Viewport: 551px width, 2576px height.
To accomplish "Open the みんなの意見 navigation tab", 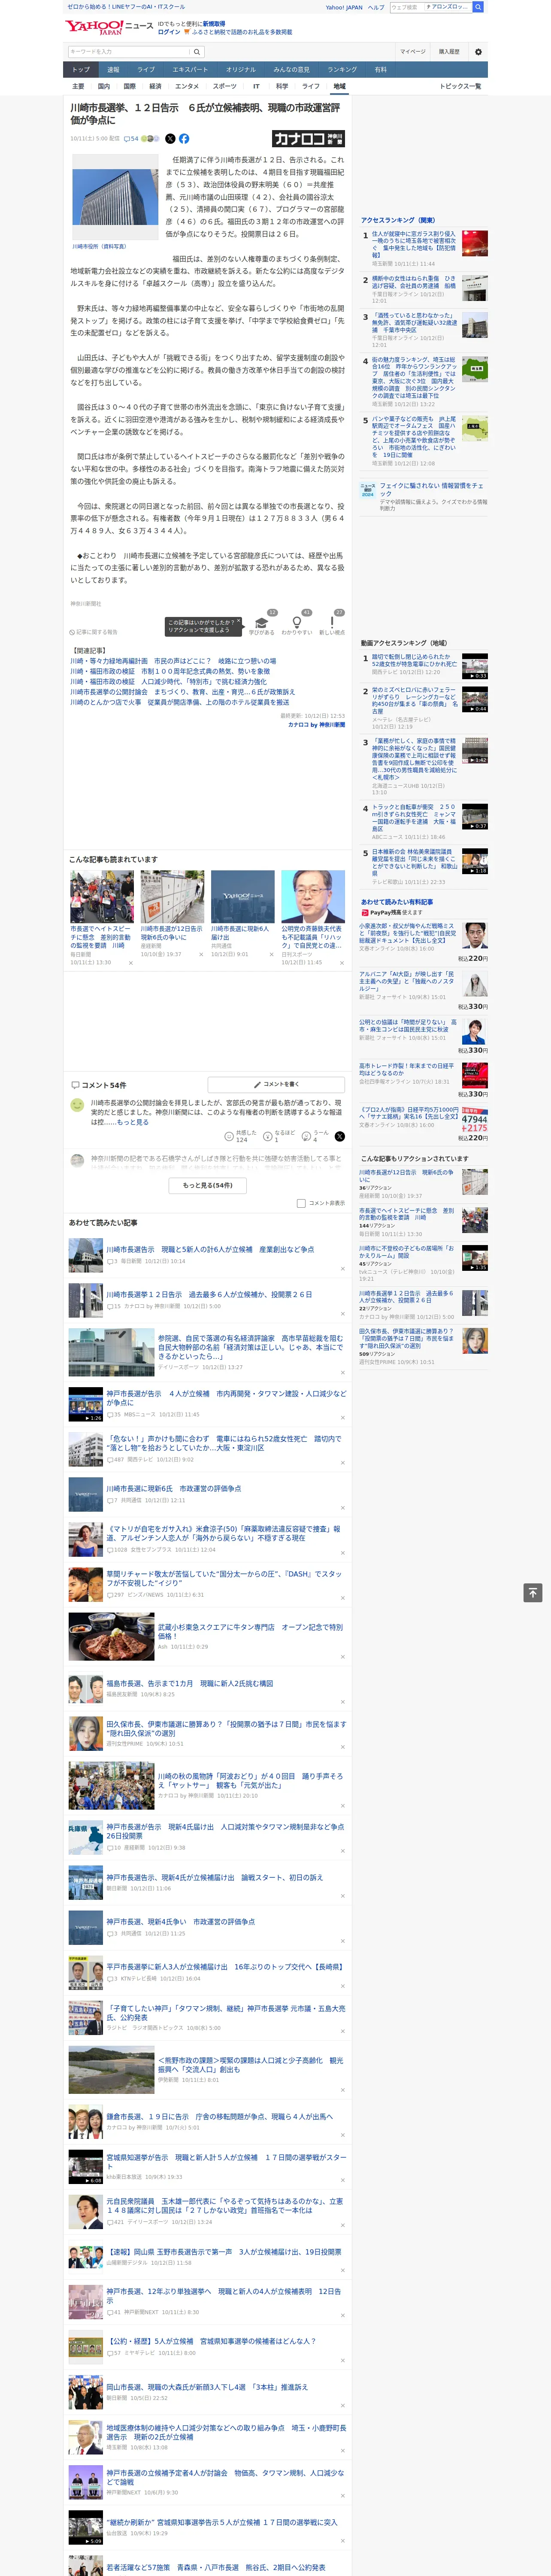I will tap(291, 70).
